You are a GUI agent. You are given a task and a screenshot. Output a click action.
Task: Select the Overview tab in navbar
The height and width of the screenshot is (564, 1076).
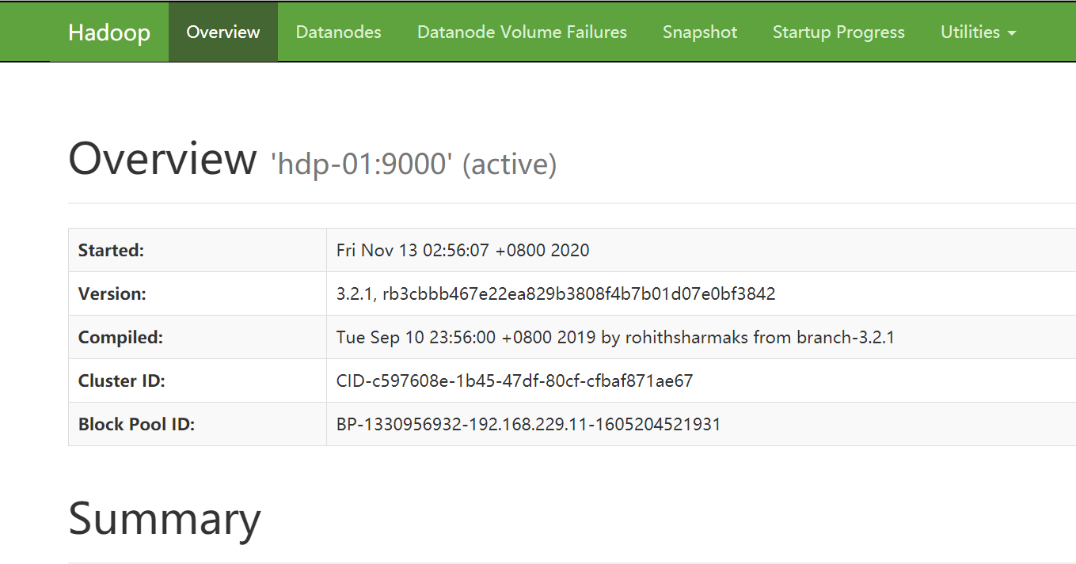click(222, 32)
